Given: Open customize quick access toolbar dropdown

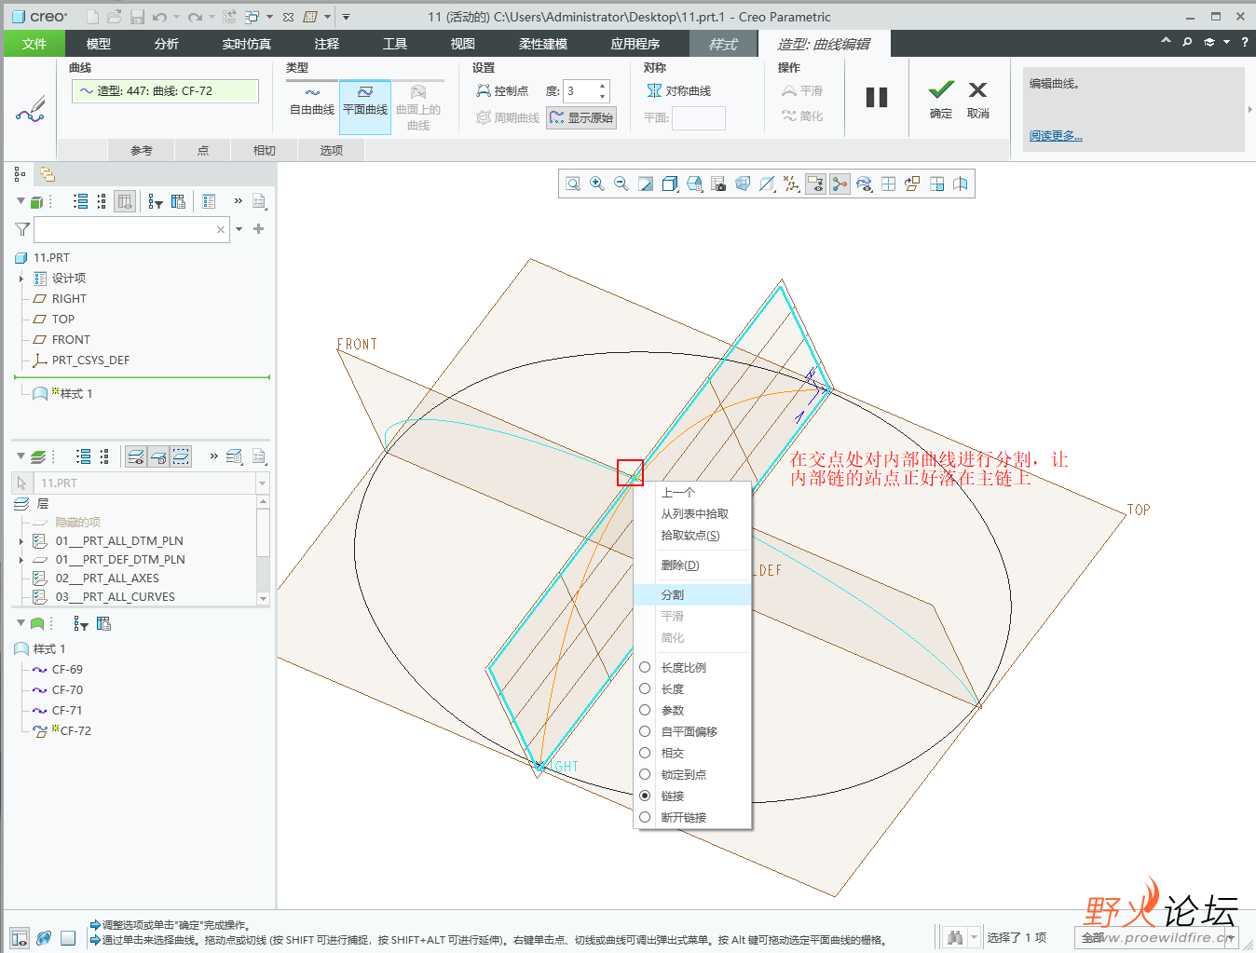Looking at the screenshot, I should [x=346, y=17].
